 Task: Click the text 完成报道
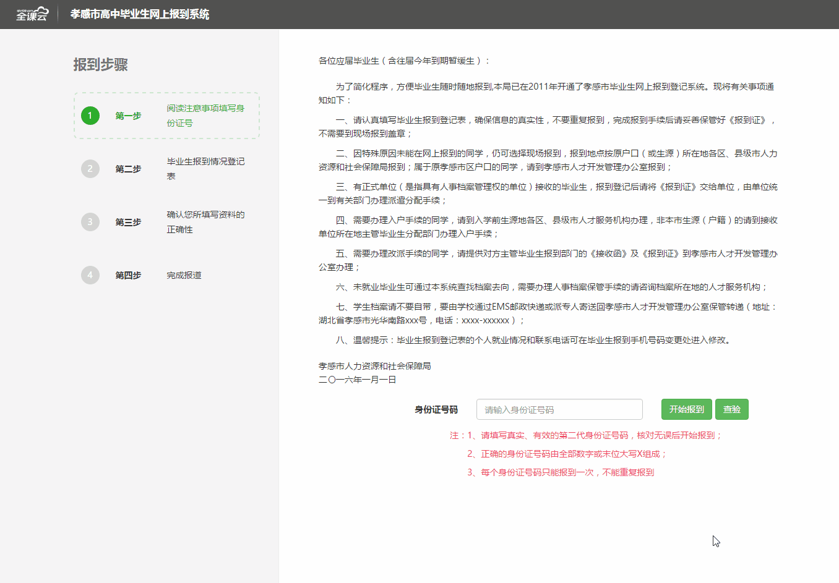(184, 275)
